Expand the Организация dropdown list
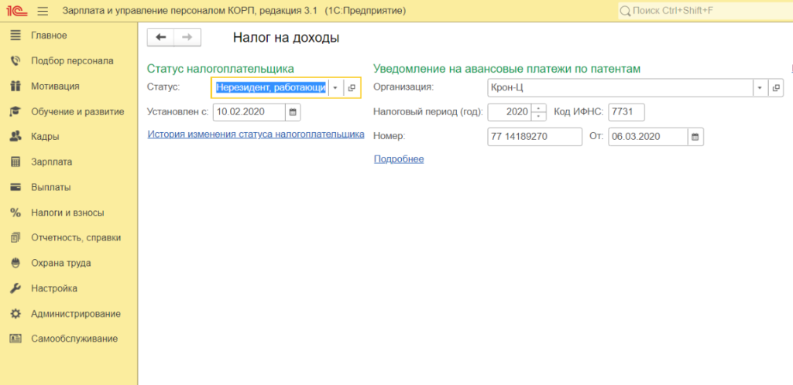The width and height of the screenshot is (793, 385). 760,87
